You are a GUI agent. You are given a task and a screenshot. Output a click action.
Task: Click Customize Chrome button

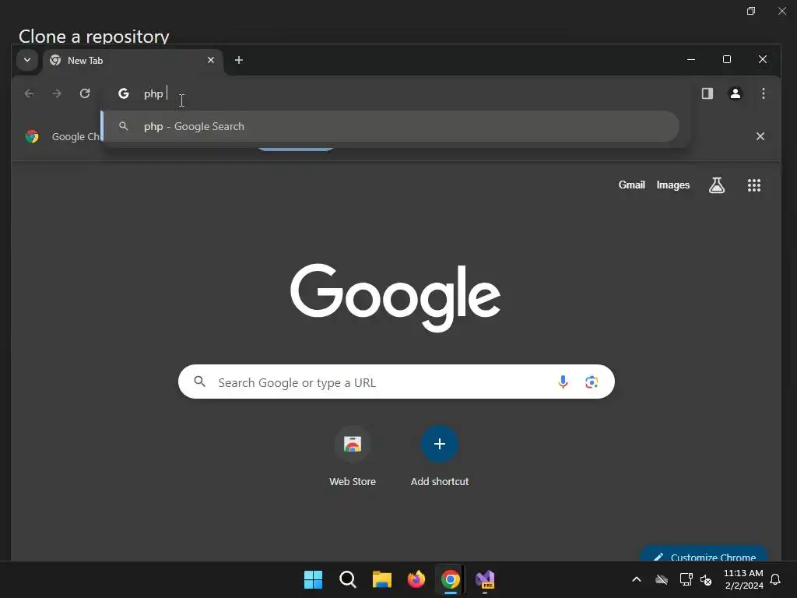pyautogui.click(x=704, y=554)
